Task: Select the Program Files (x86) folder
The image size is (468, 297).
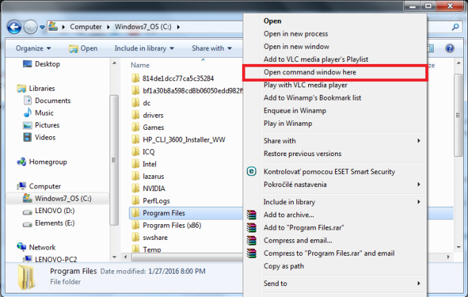Action: [x=172, y=225]
